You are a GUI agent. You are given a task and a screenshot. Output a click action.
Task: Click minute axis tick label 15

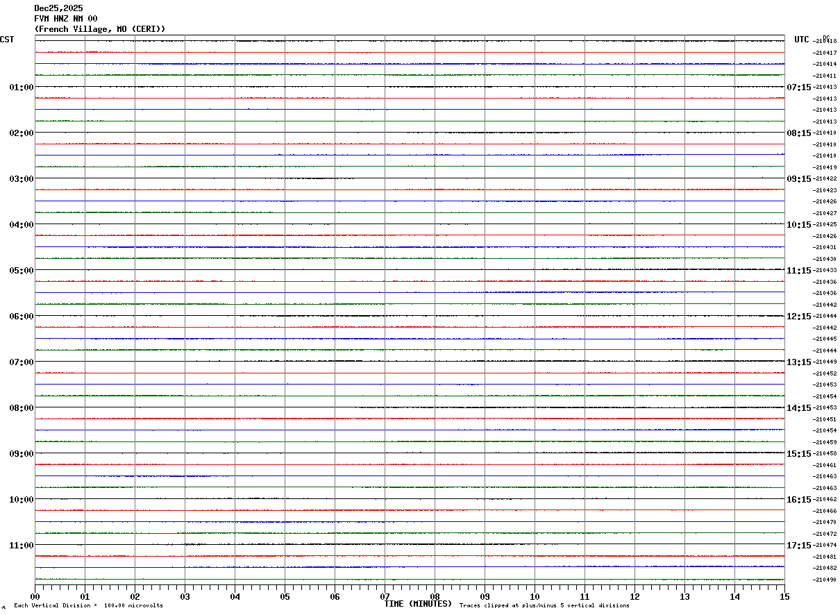pos(784,596)
